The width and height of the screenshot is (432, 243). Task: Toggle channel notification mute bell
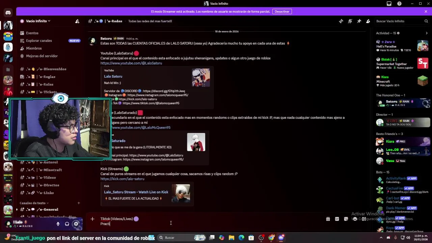[x=350, y=21]
